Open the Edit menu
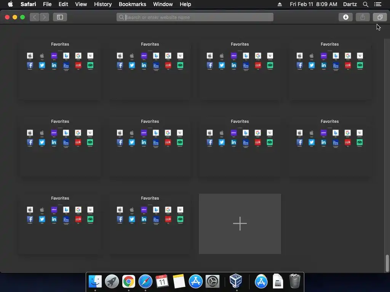390x292 pixels. pos(64,4)
